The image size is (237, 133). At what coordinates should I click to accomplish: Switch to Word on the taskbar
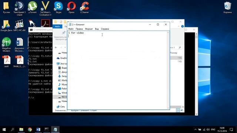pos(38,130)
